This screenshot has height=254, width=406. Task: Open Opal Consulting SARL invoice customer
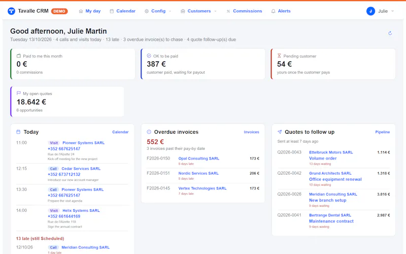[198, 158]
